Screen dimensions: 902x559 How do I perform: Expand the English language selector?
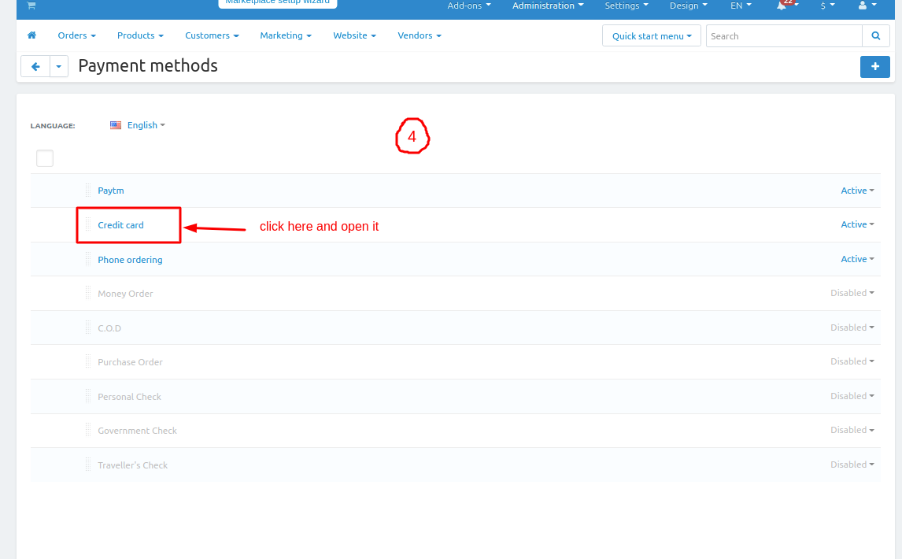(x=146, y=125)
